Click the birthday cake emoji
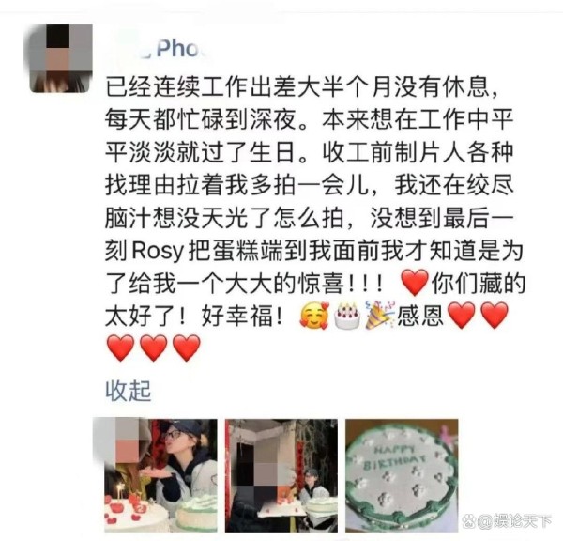563x541 pixels. [347, 316]
